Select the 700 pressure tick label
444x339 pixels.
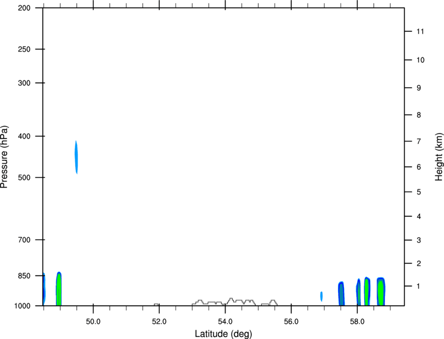coord(24,240)
